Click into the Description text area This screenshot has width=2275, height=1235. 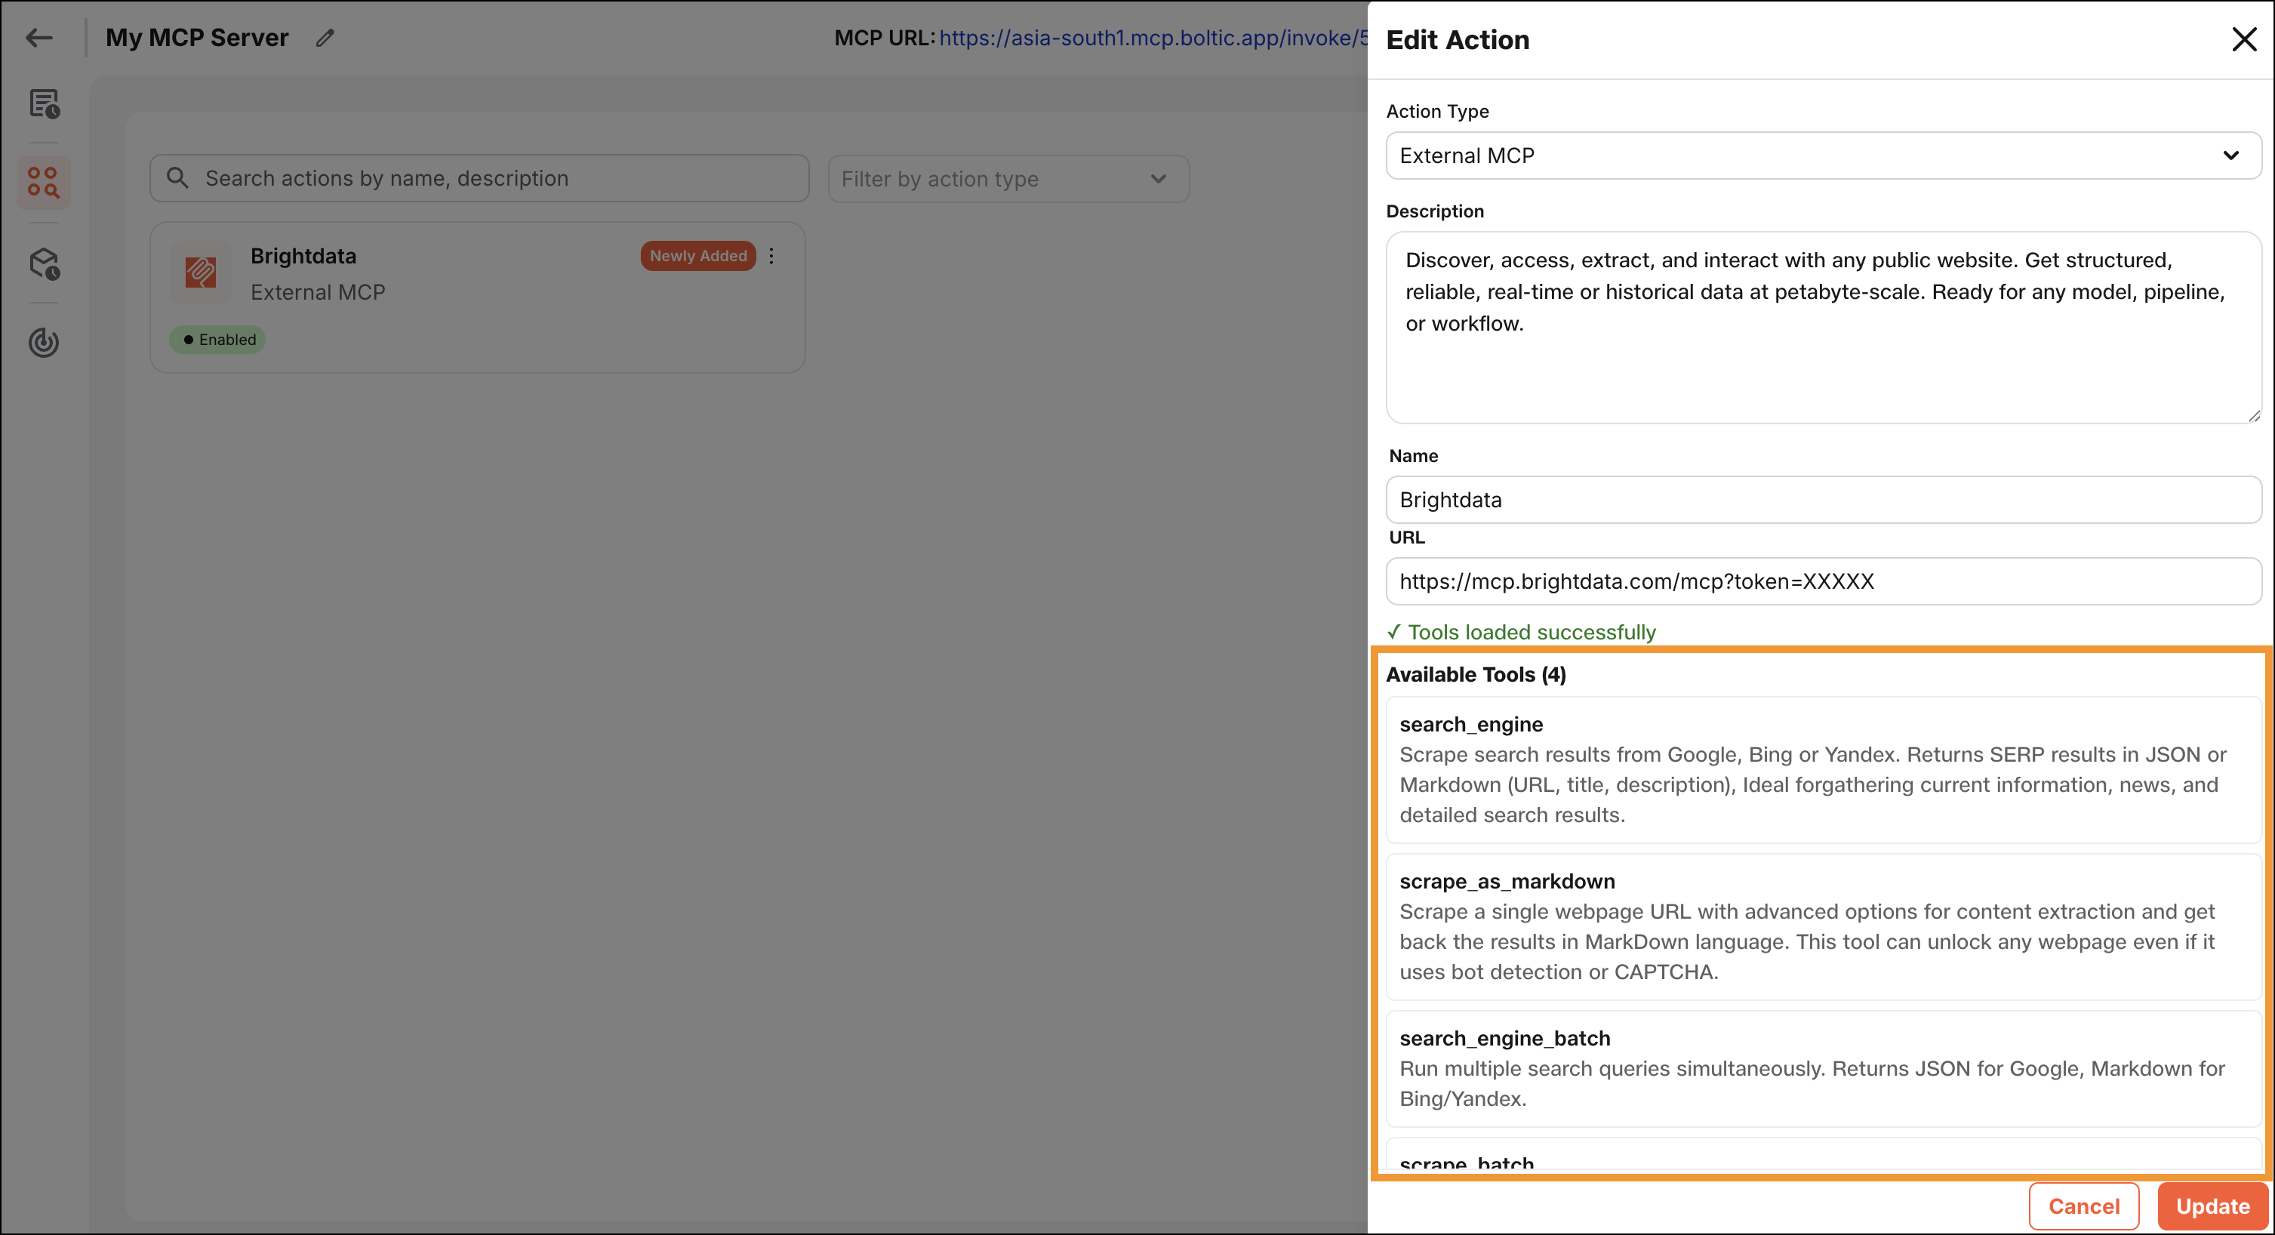(1824, 328)
